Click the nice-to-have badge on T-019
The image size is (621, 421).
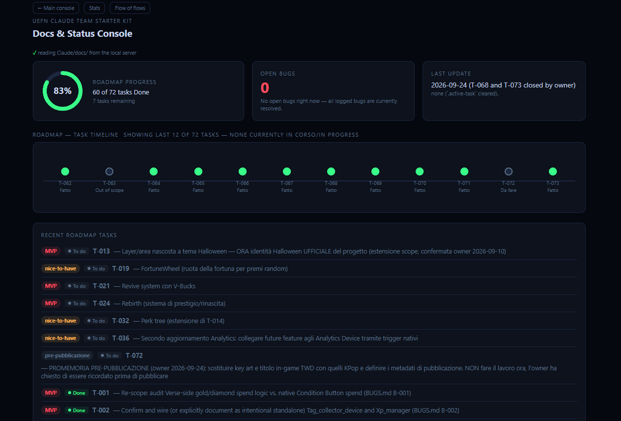click(61, 268)
